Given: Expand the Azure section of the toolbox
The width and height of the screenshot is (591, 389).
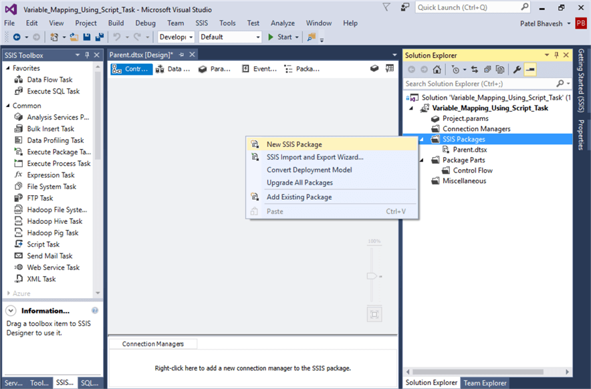Looking at the screenshot, I should click(11, 292).
